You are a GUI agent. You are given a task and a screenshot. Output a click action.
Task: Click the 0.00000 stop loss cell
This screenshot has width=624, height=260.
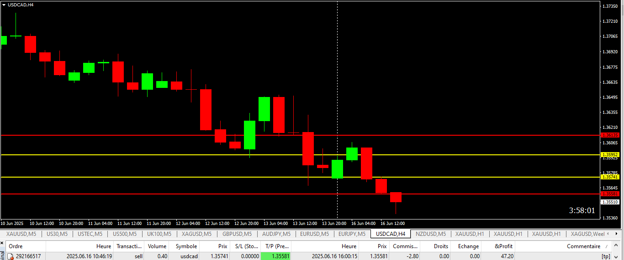(x=249, y=256)
